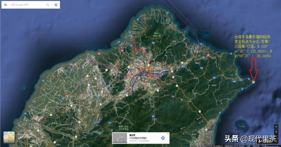This screenshot has height=147, width=281.
Task: Click the 陽明山國家公園 map label
Action: (157, 34)
